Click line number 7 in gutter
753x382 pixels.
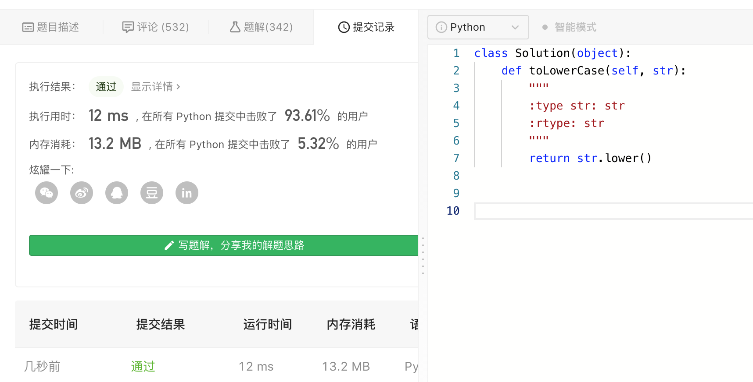click(x=456, y=158)
